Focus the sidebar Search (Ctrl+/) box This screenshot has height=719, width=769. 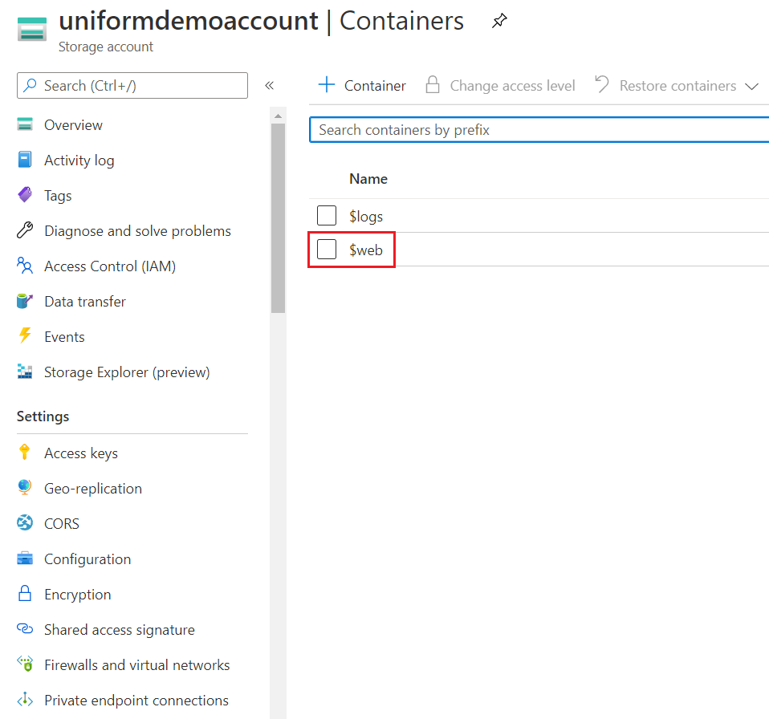click(132, 85)
